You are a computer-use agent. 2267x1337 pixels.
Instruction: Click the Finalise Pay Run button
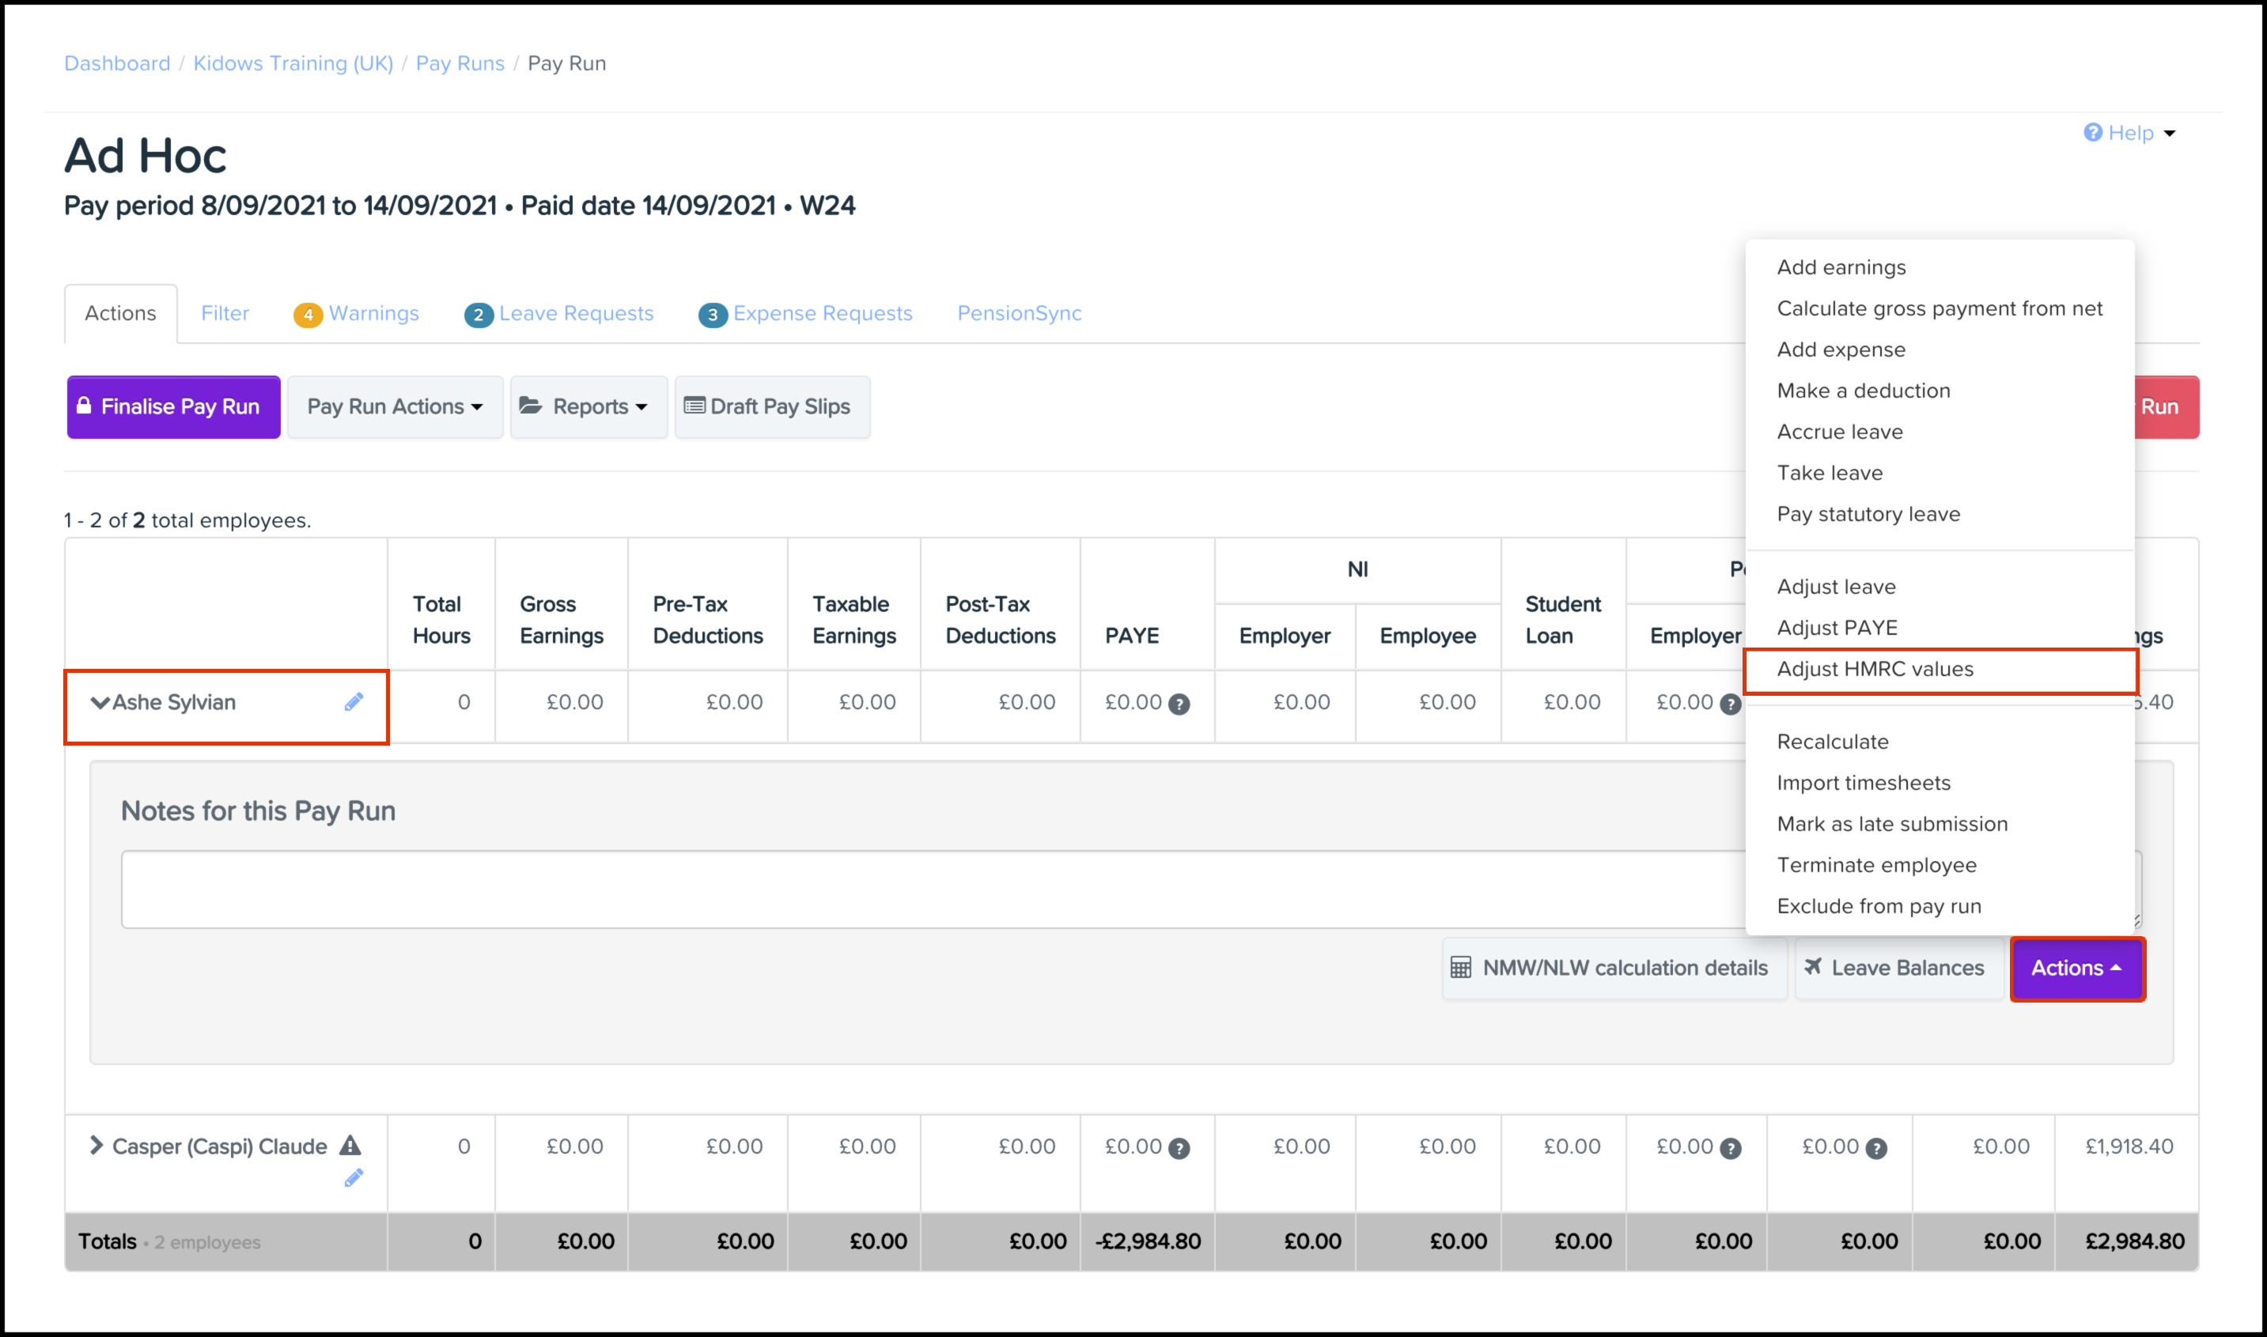[173, 406]
